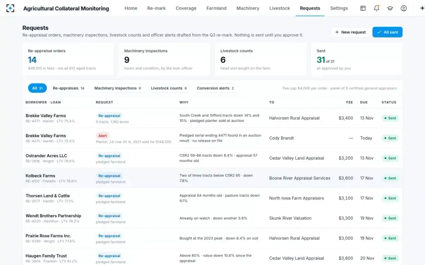Select the All 31 filter
The height and width of the screenshot is (265, 425).
click(x=38, y=88)
